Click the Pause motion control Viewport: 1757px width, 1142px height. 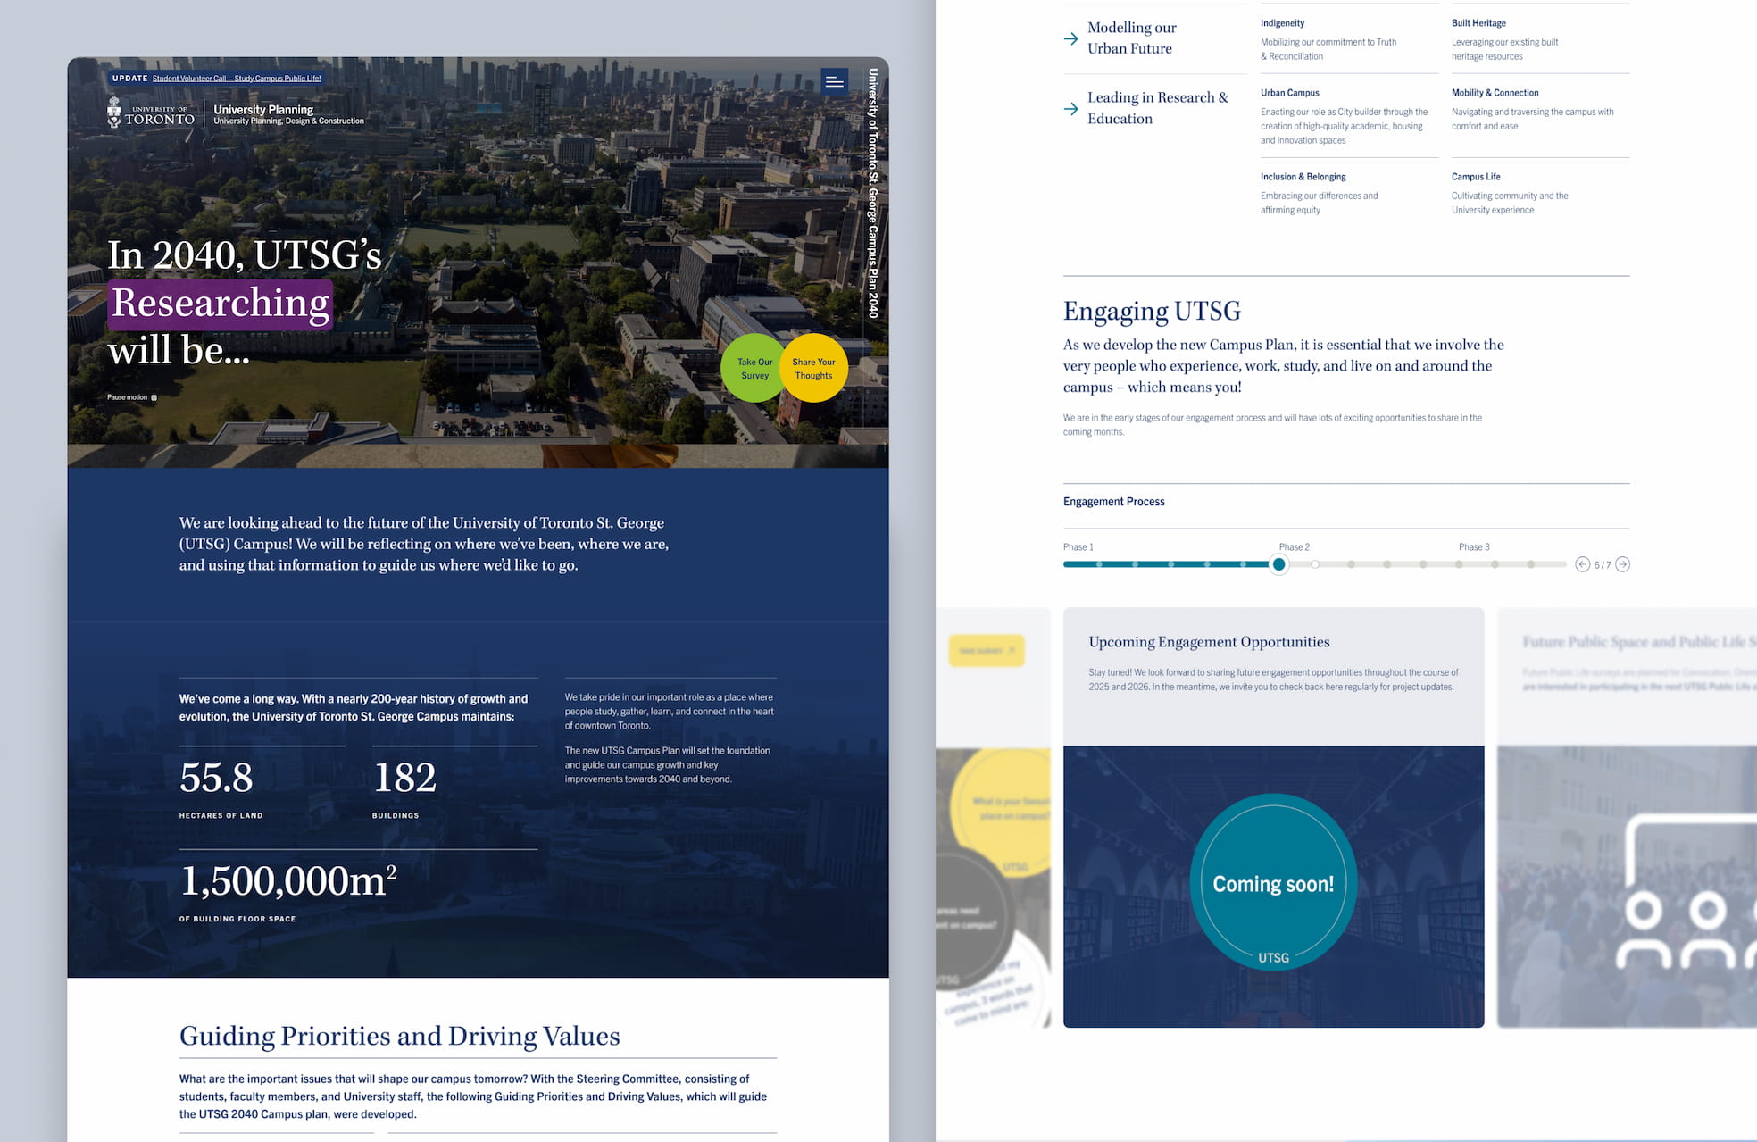(x=132, y=397)
